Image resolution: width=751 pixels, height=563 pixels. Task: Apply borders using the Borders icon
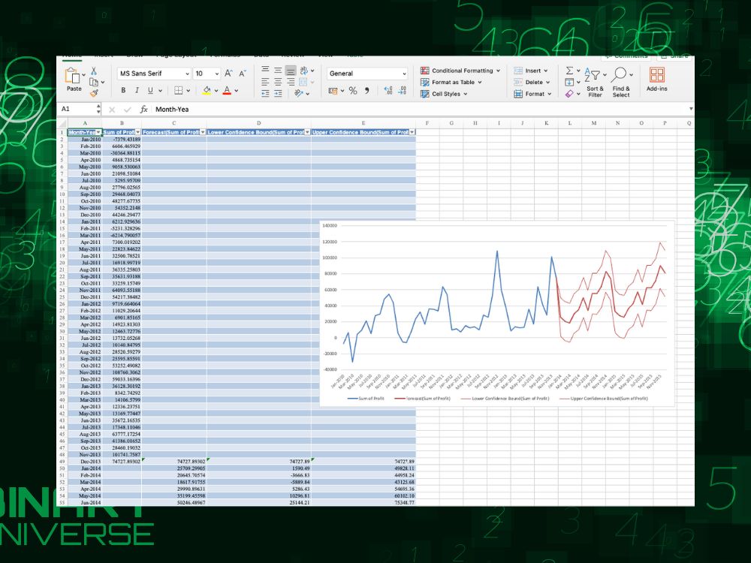[179, 90]
